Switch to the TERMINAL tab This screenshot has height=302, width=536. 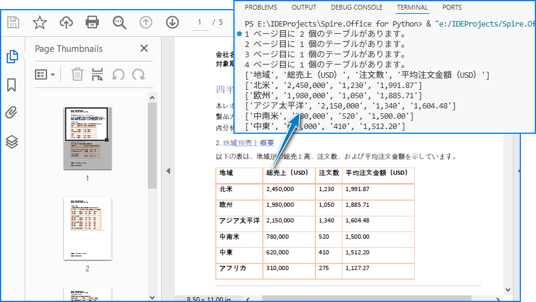click(412, 7)
